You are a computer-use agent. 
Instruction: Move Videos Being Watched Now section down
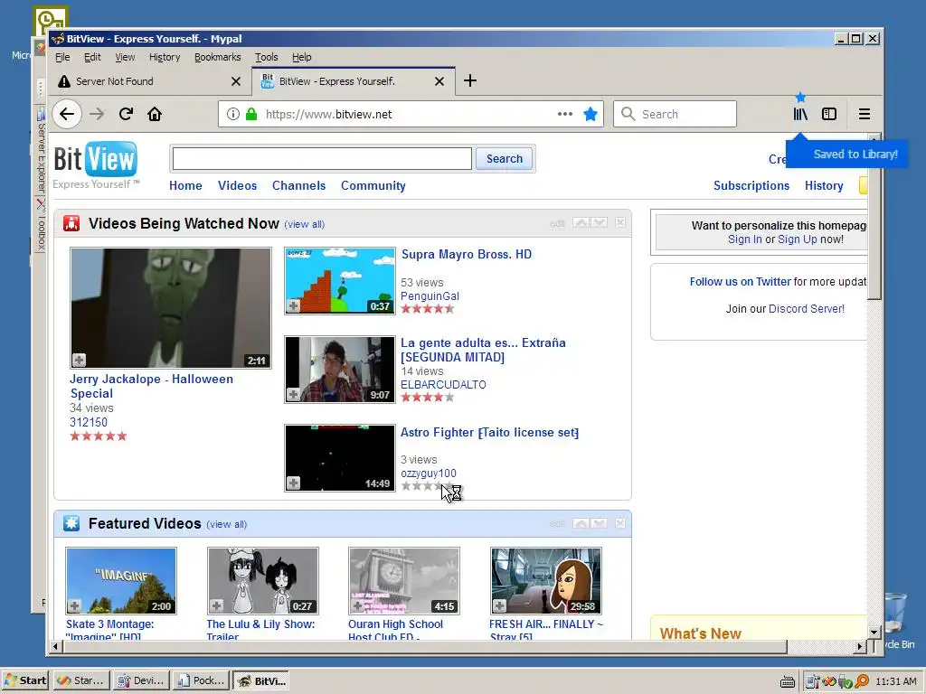(x=600, y=222)
